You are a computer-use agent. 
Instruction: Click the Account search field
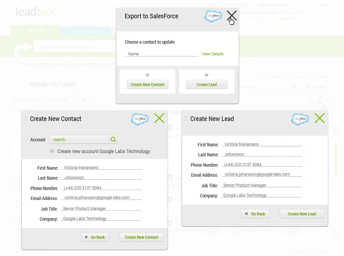pos(79,139)
